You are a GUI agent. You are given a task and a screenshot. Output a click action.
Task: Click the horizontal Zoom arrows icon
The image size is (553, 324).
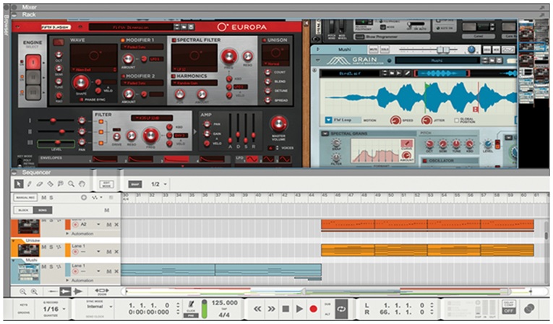click(x=102, y=291)
